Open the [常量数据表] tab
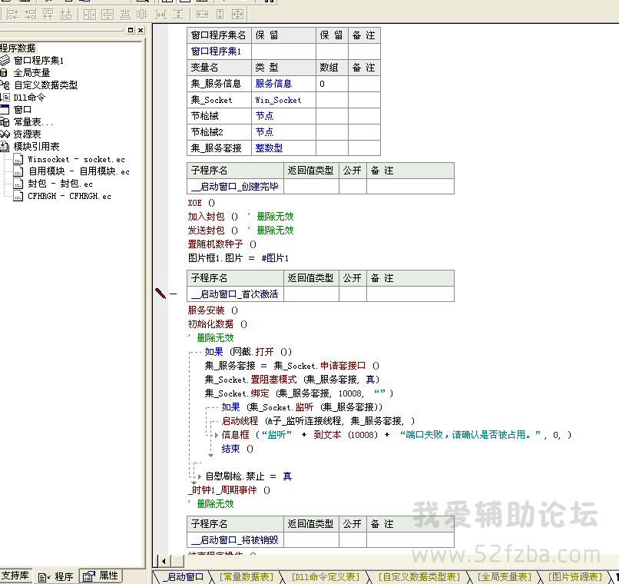Viewport: 619px width, 584px height. pyautogui.click(x=246, y=577)
